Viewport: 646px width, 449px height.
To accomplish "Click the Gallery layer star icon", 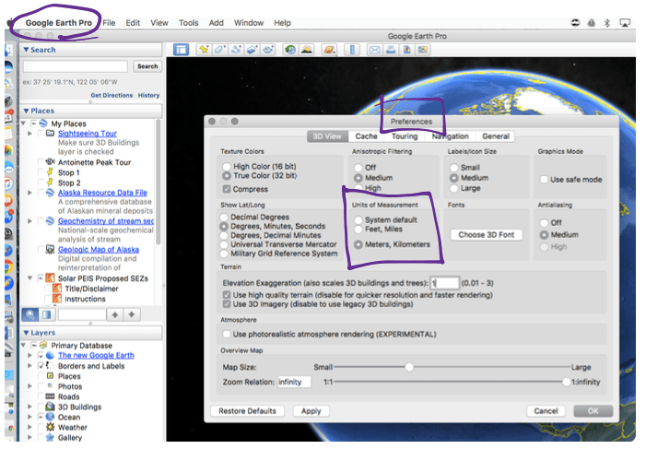I will [51, 437].
